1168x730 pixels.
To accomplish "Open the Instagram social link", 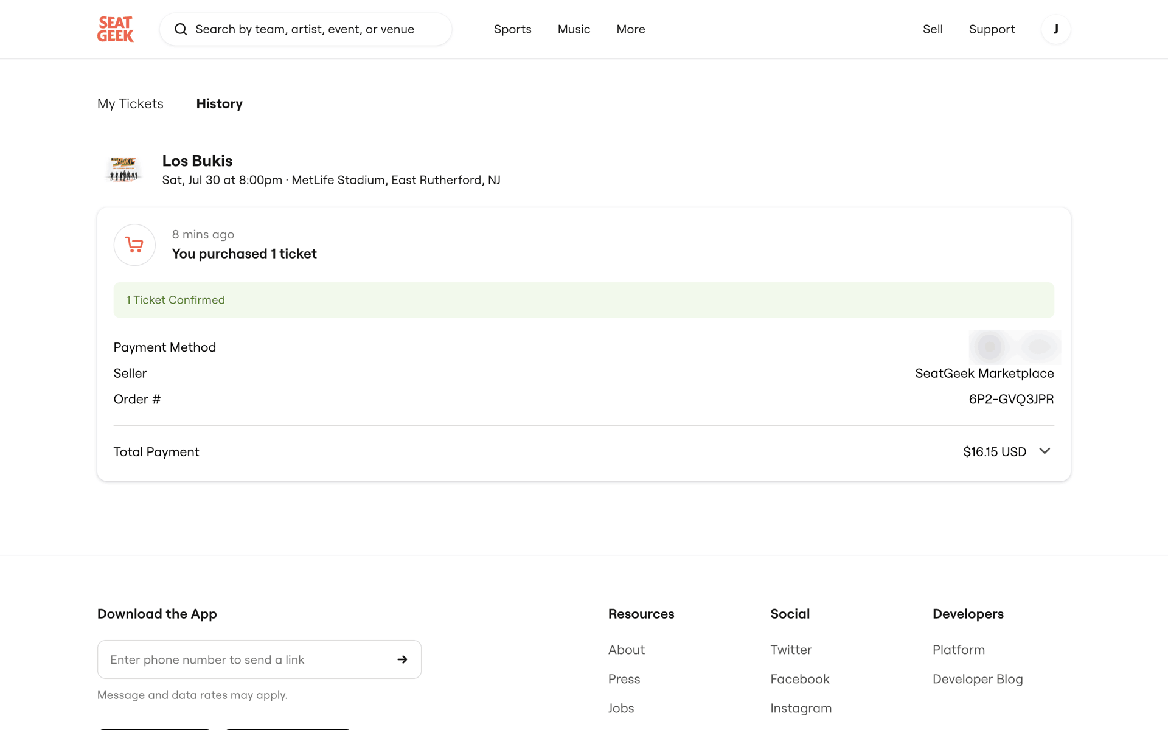I will coord(801,708).
